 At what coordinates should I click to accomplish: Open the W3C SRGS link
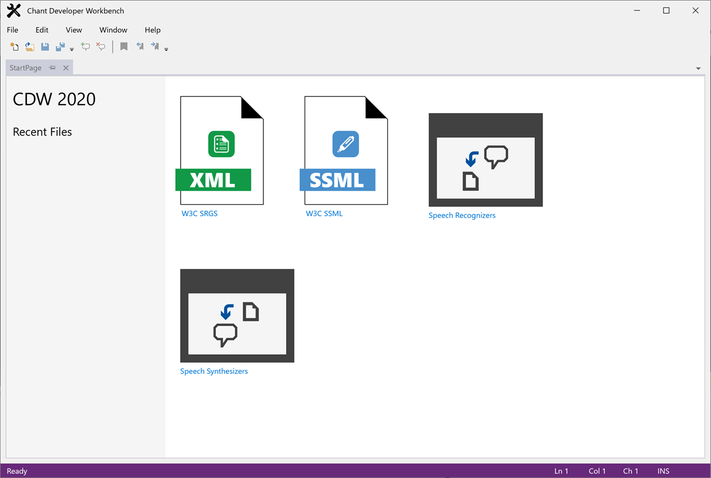pos(199,213)
